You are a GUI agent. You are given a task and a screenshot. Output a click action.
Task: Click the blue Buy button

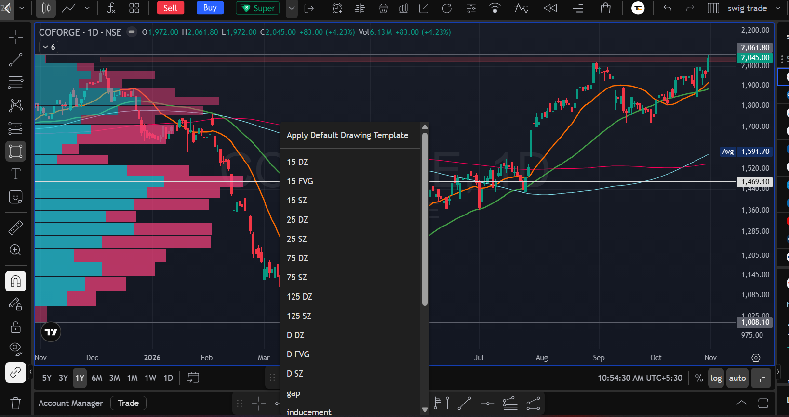pyautogui.click(x=210, y=8)
